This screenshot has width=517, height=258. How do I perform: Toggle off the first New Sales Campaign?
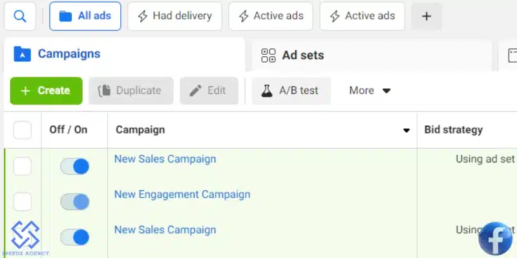[75, 166]
